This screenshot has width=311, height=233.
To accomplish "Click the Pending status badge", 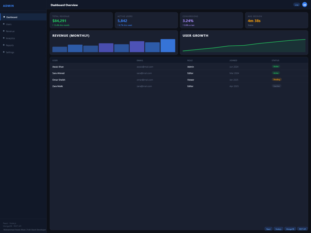I will click(276, 80).
